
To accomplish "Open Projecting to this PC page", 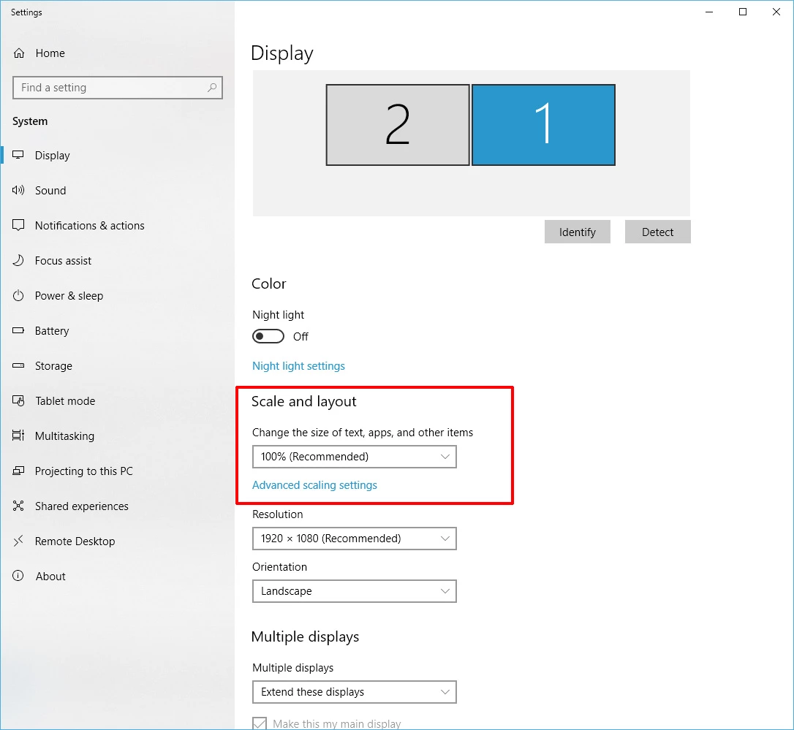I will 83,471.
